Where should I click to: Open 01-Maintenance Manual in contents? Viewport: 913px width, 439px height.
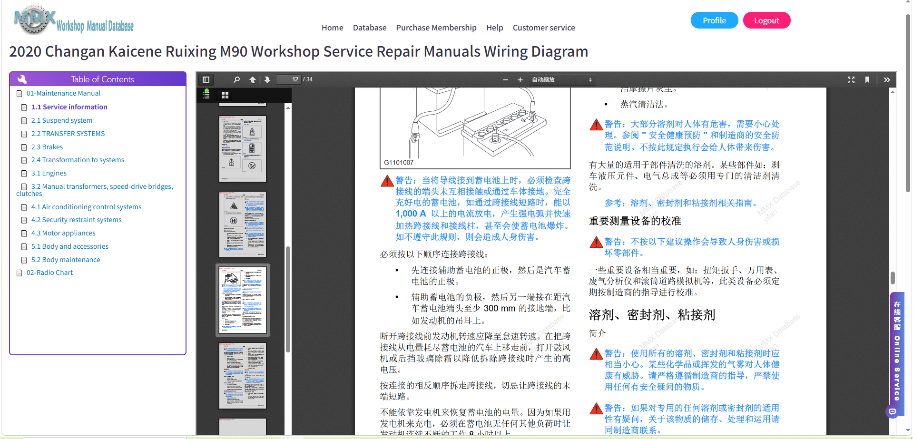[x=63, y=93]
